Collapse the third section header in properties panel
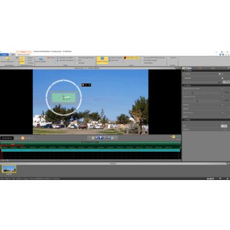The width and height of the screenshot is (230, 230). 205,120
